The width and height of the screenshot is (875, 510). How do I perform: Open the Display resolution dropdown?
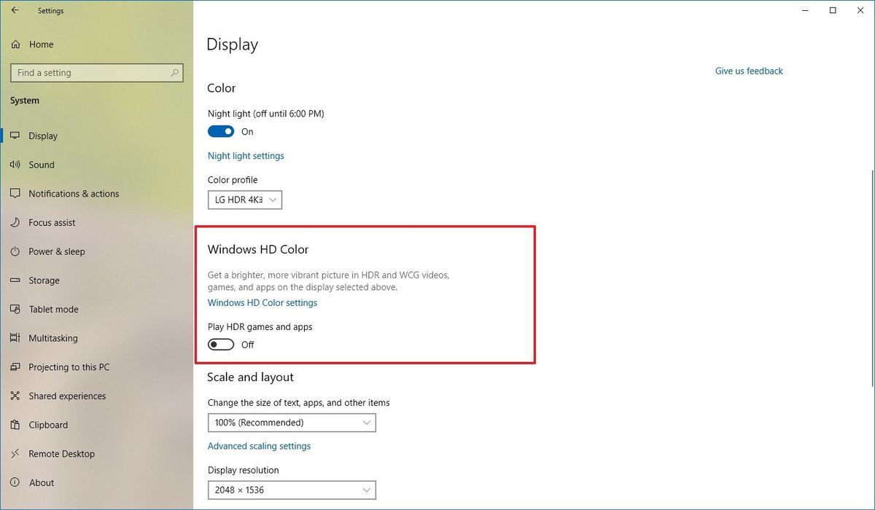(x=292, y=490)
